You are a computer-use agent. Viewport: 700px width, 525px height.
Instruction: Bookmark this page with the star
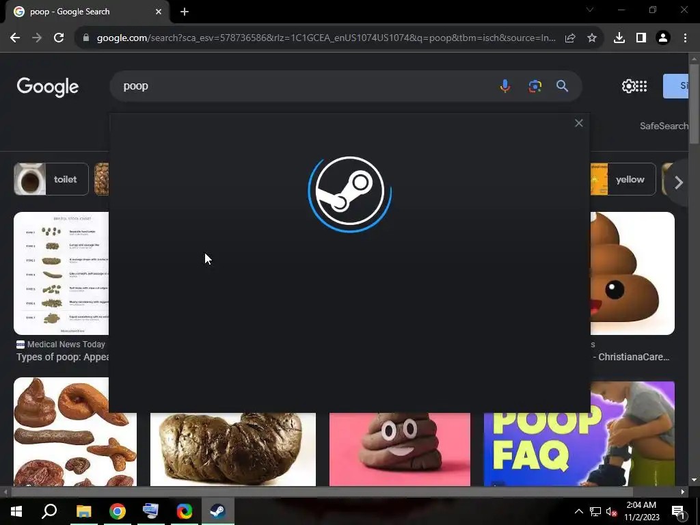(x=592, y=38)
